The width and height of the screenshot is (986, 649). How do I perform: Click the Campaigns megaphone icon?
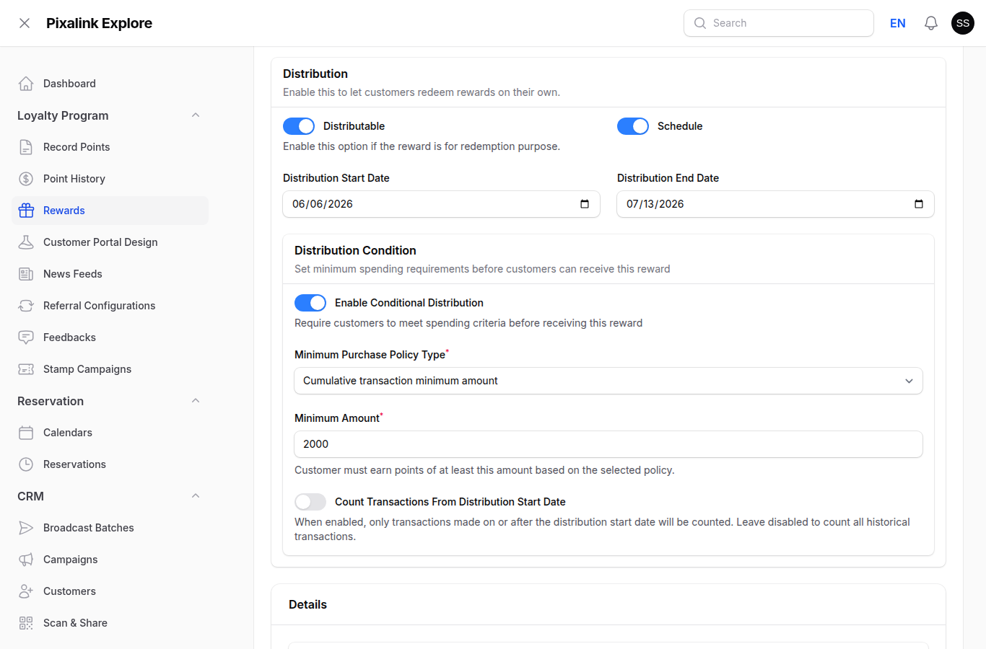(x=26, y=560)
